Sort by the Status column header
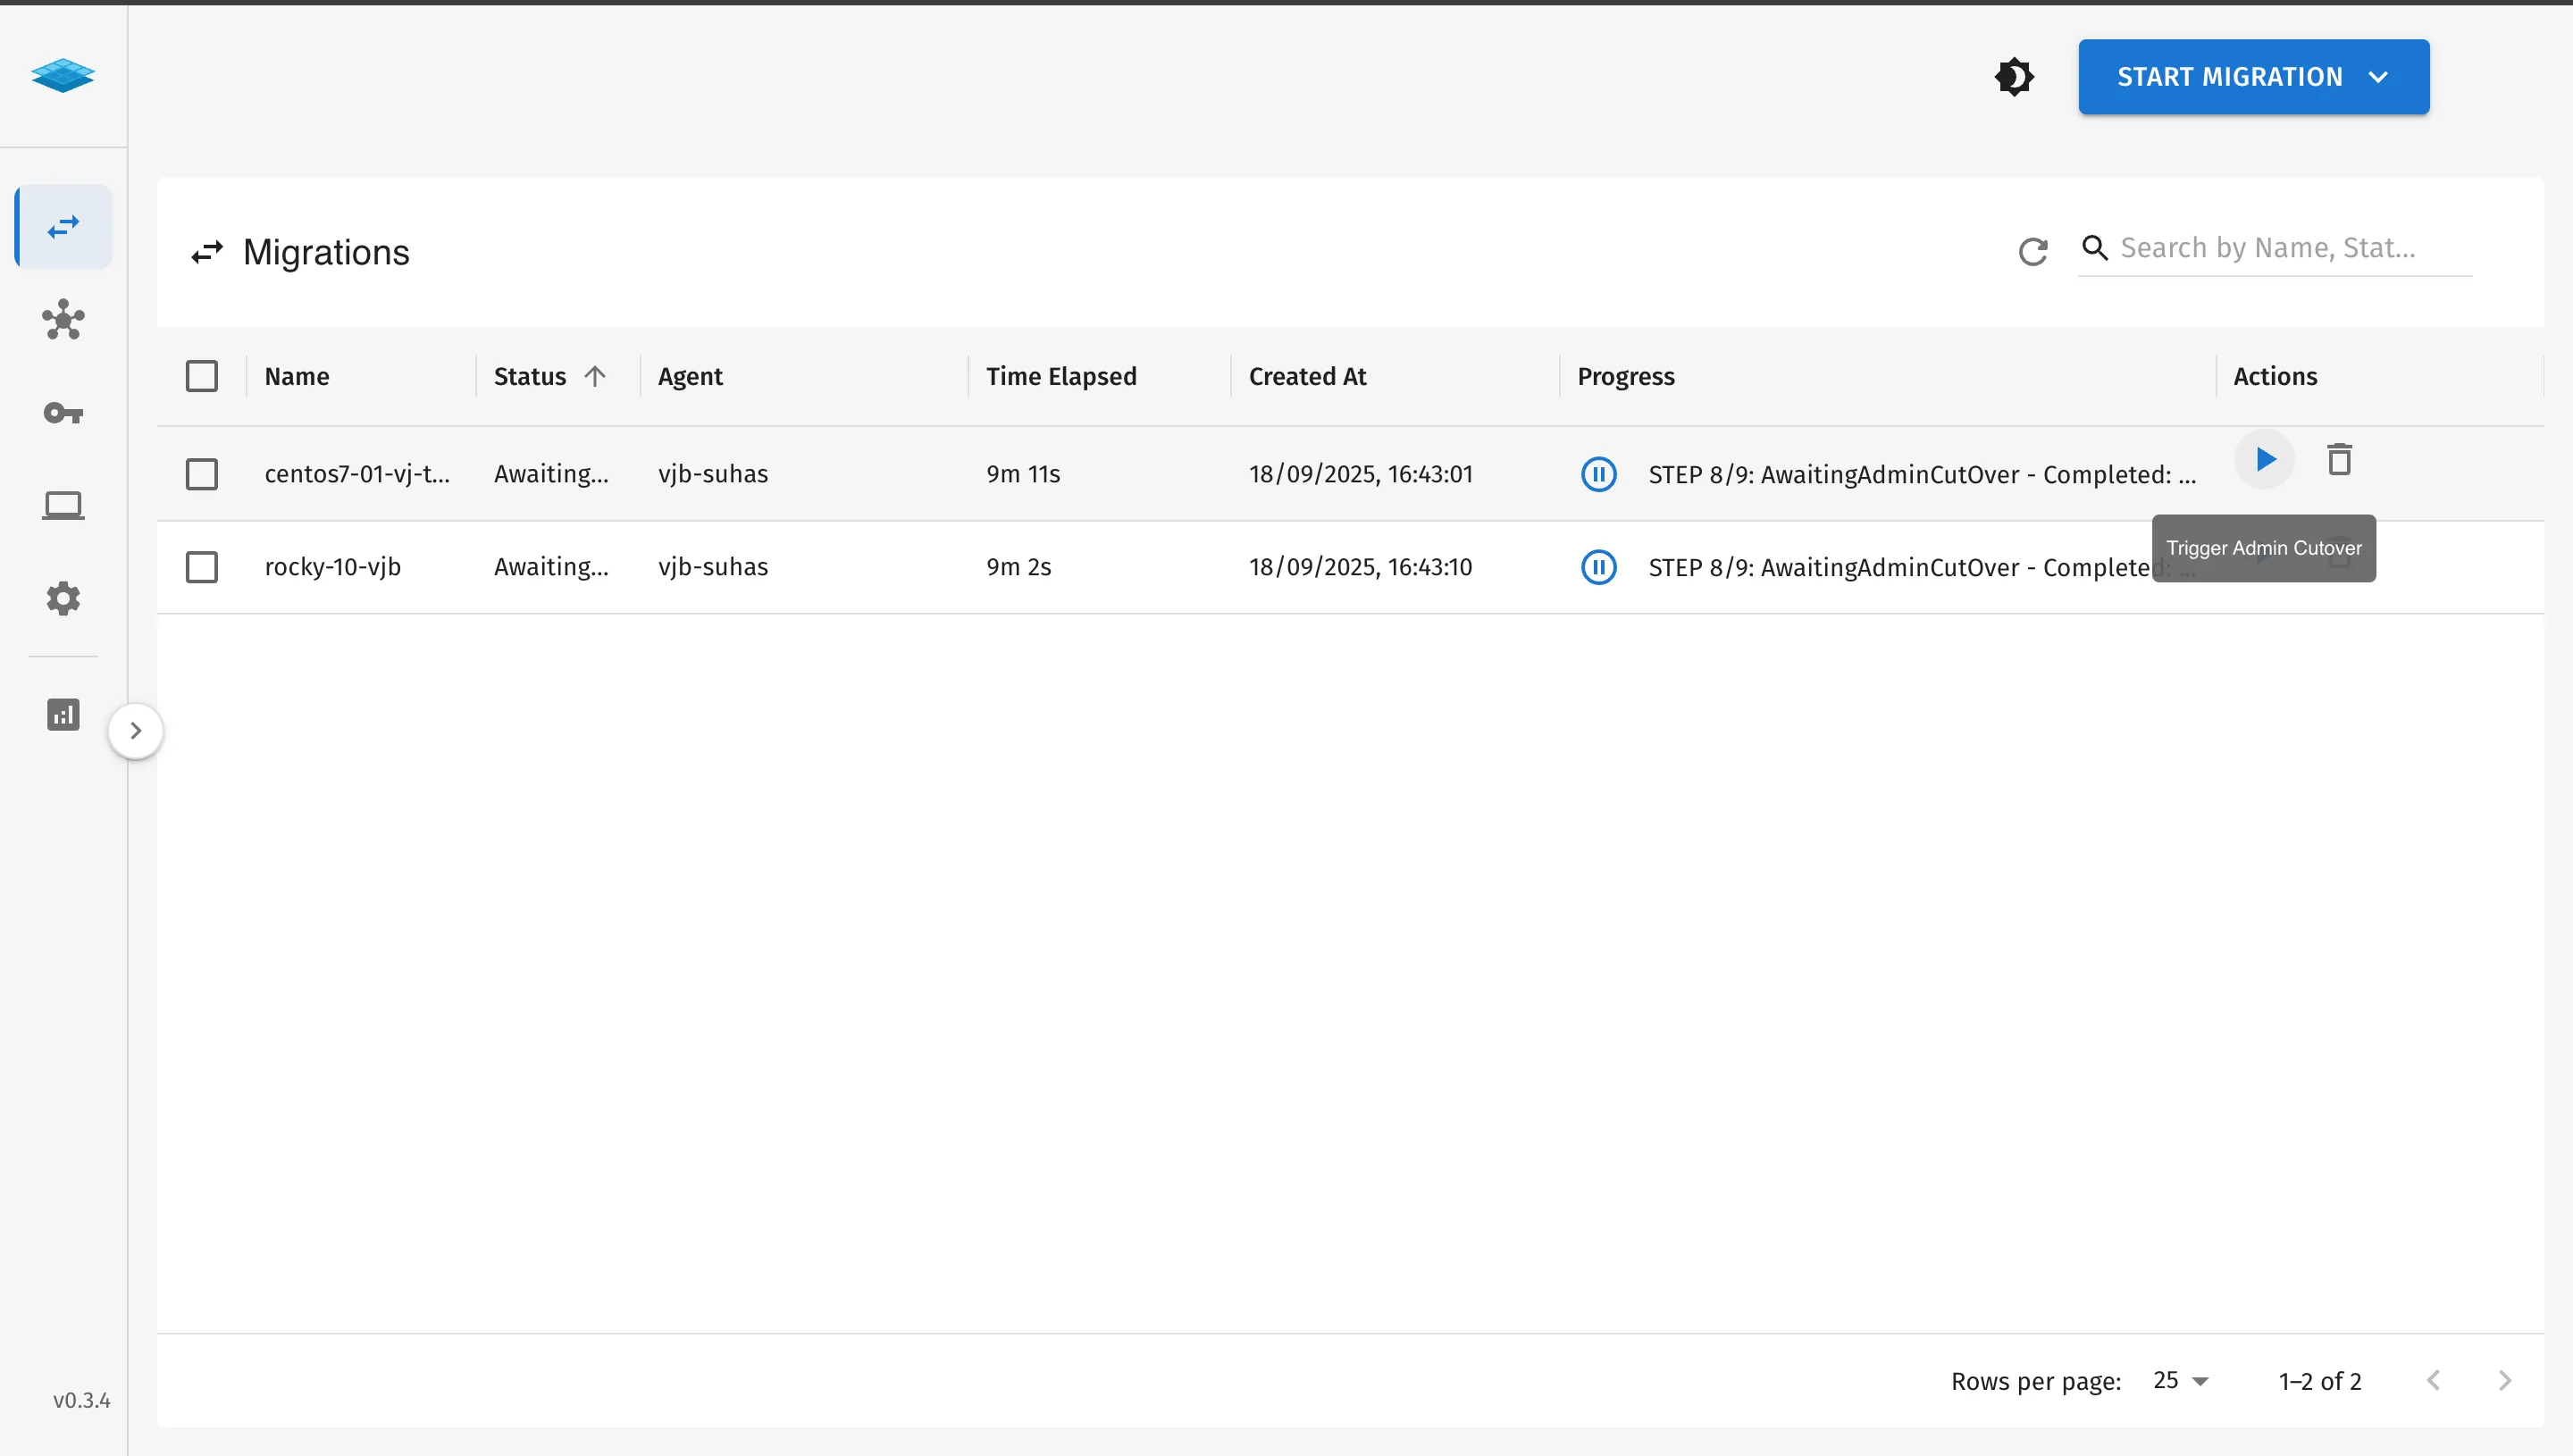Viewport: 2573px width, 1456px height. pos(530,376)
